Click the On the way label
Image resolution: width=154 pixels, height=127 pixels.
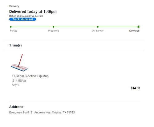98,31
